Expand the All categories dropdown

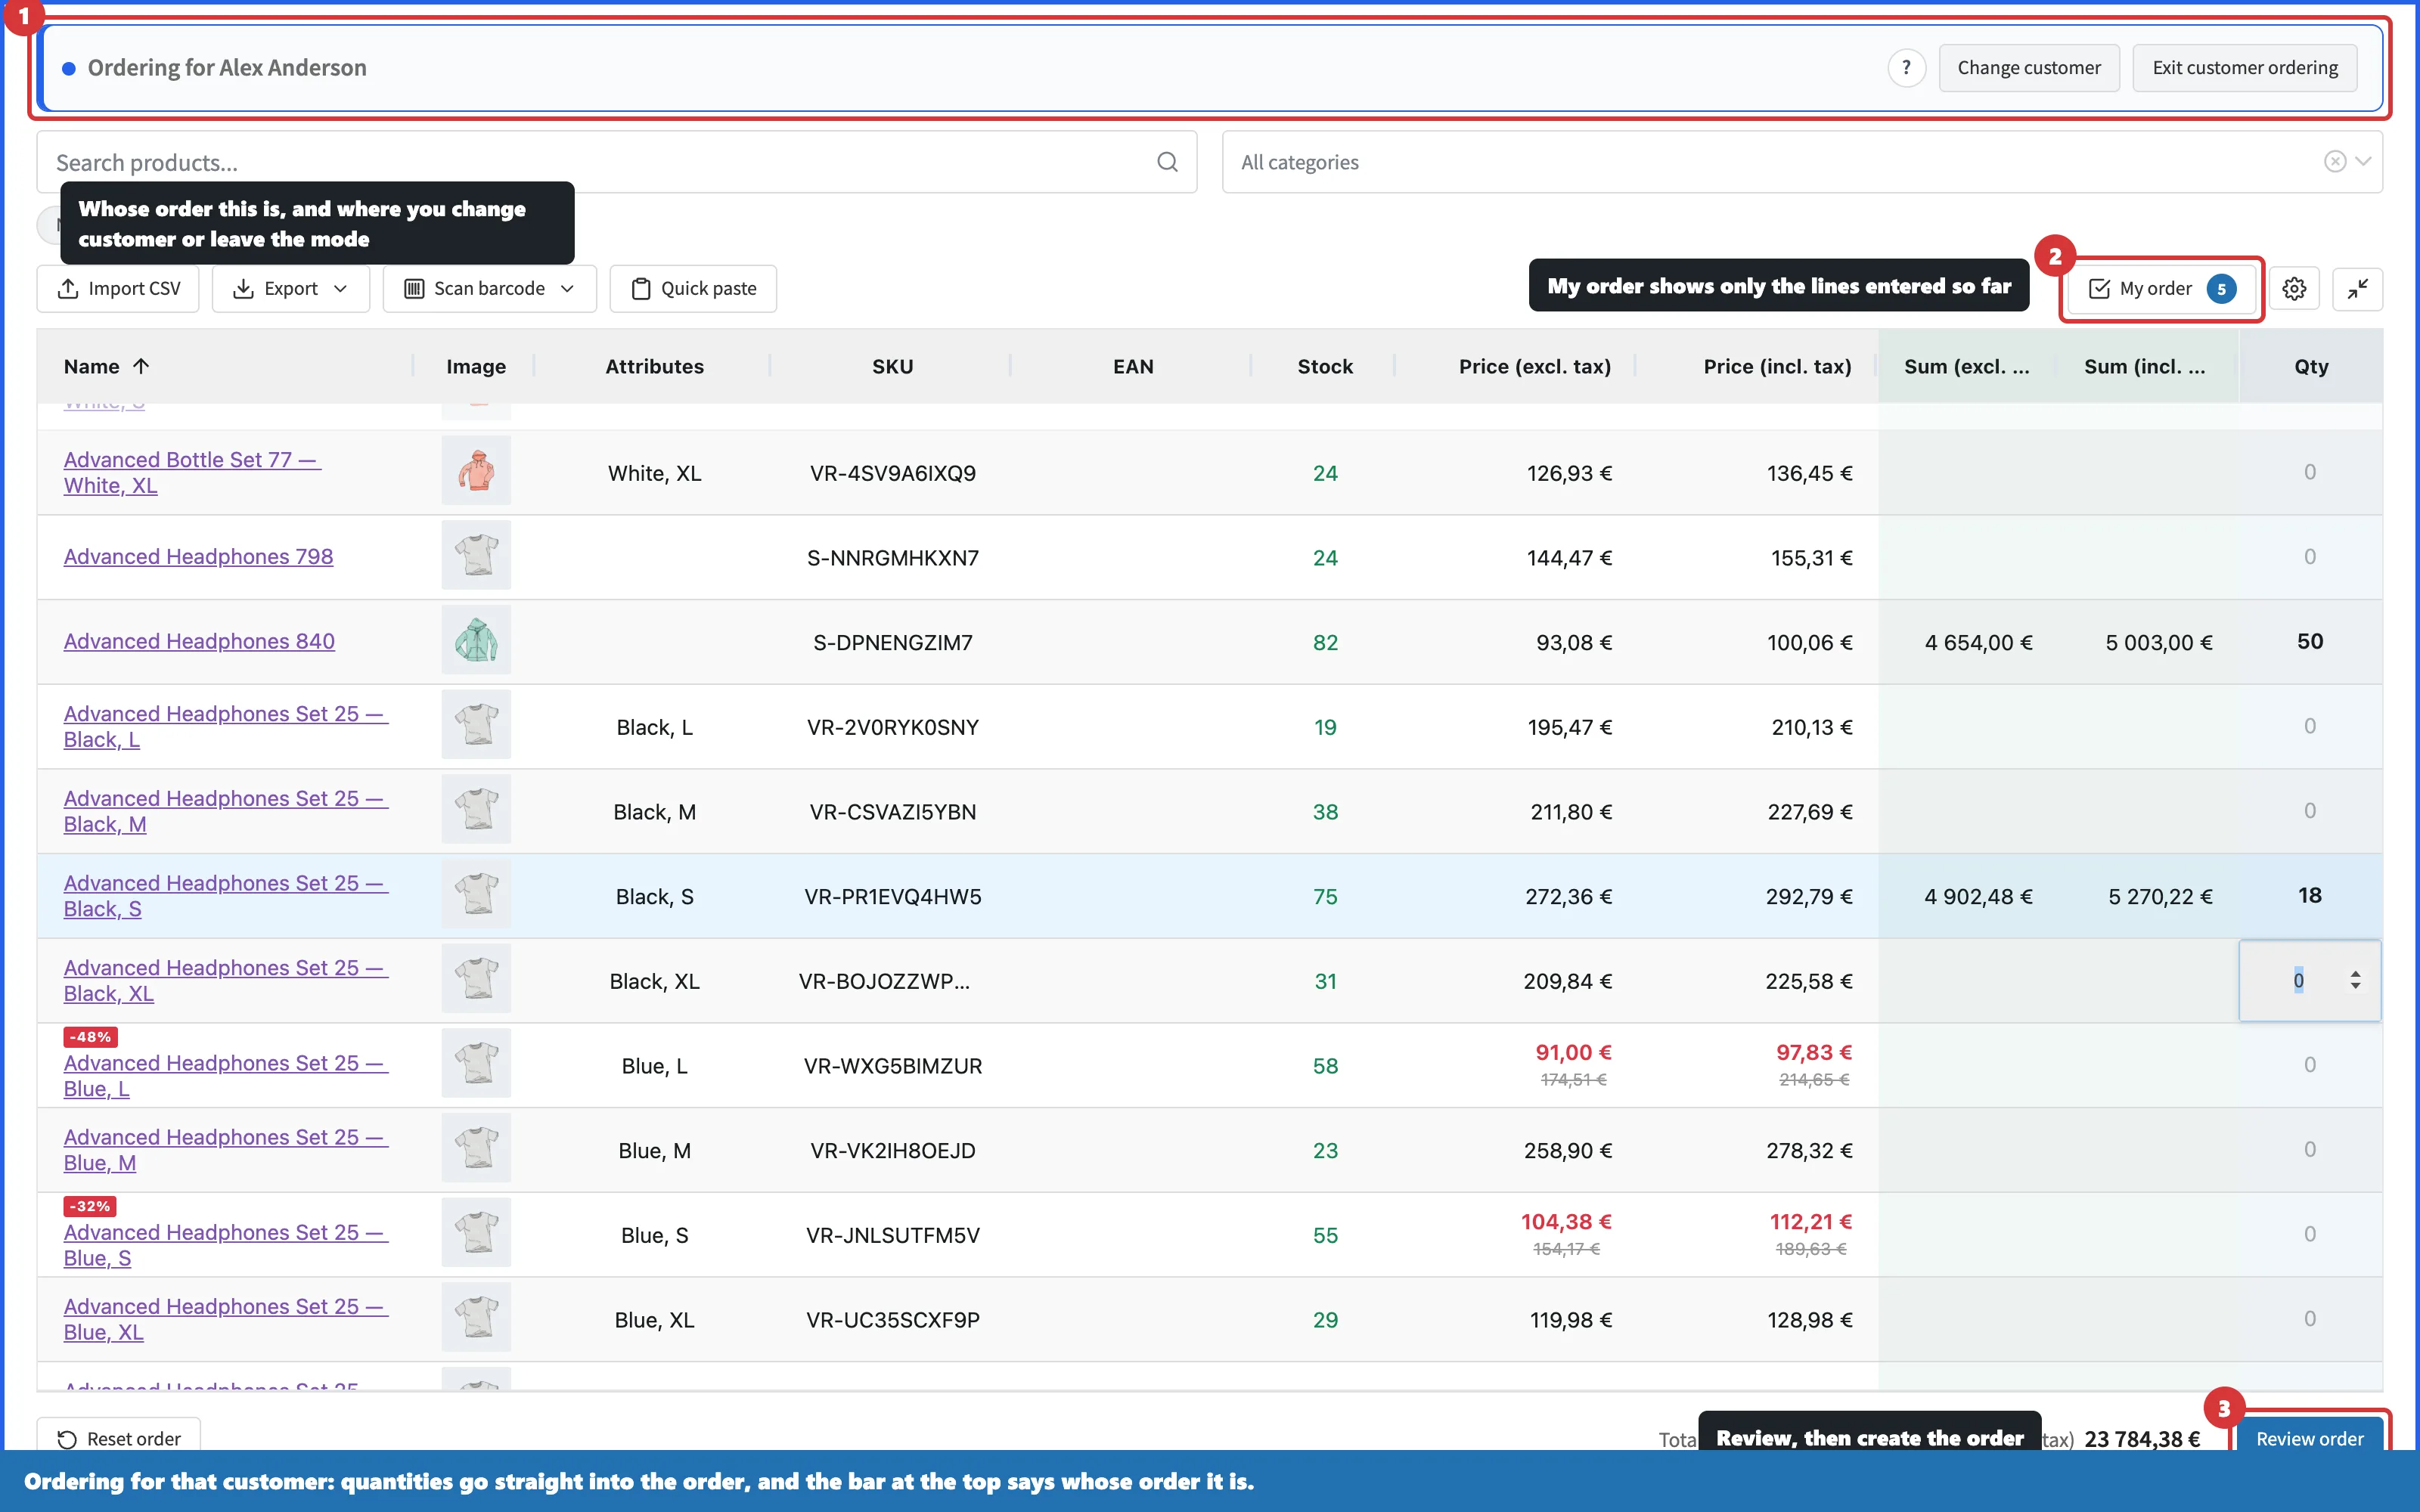pos(2363,162)
